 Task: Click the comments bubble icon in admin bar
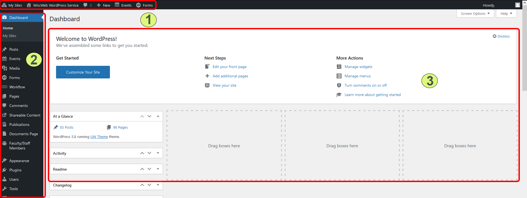click(x=85, y=5)
